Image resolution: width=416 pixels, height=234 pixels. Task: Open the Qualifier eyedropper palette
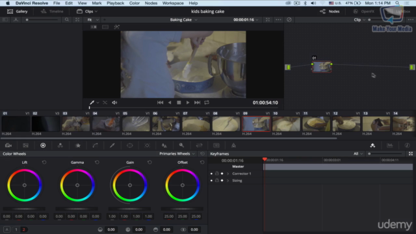(112, 146)
